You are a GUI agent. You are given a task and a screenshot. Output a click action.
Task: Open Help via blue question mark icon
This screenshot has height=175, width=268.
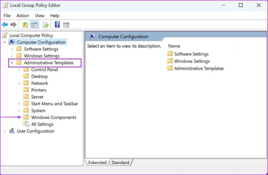[x=57, y=25]
